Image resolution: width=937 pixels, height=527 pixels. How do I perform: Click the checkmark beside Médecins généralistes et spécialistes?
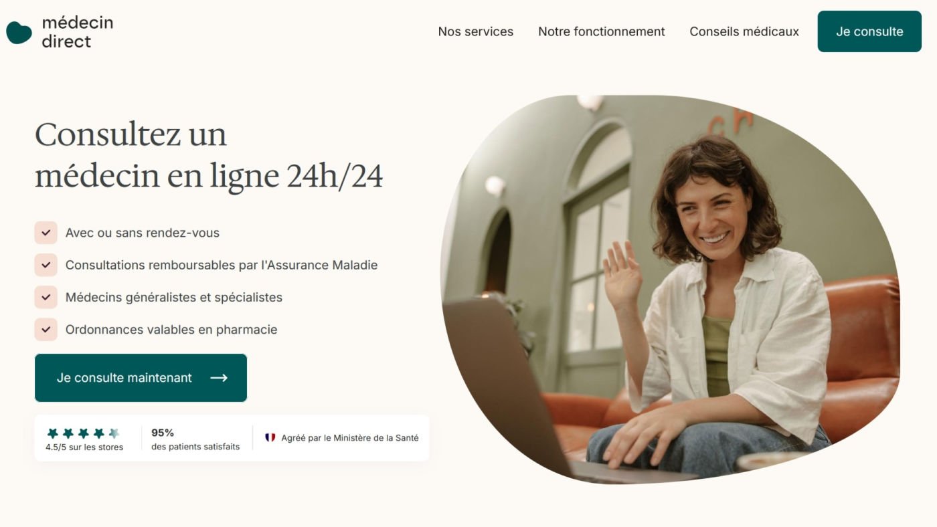point(46,297)
